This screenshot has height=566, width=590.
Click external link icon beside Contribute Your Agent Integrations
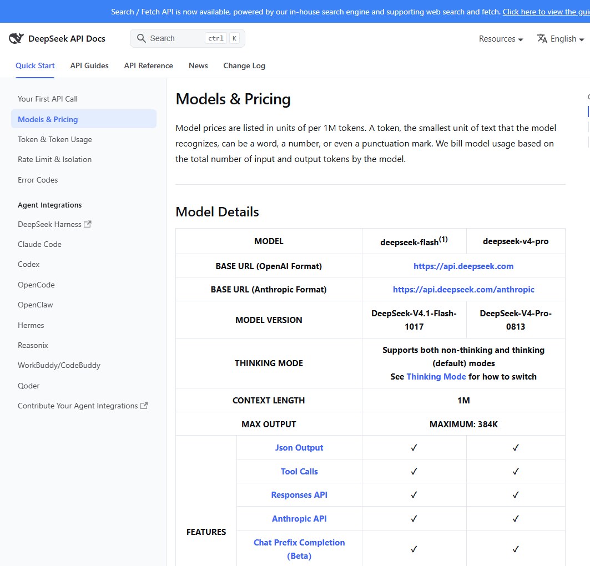point(144,406)
